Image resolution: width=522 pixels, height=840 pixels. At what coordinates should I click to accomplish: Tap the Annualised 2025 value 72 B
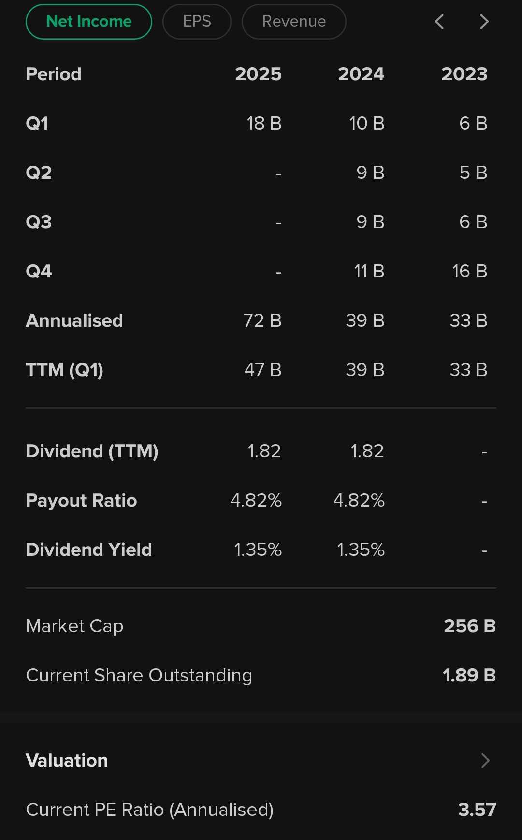pos(262,320)
